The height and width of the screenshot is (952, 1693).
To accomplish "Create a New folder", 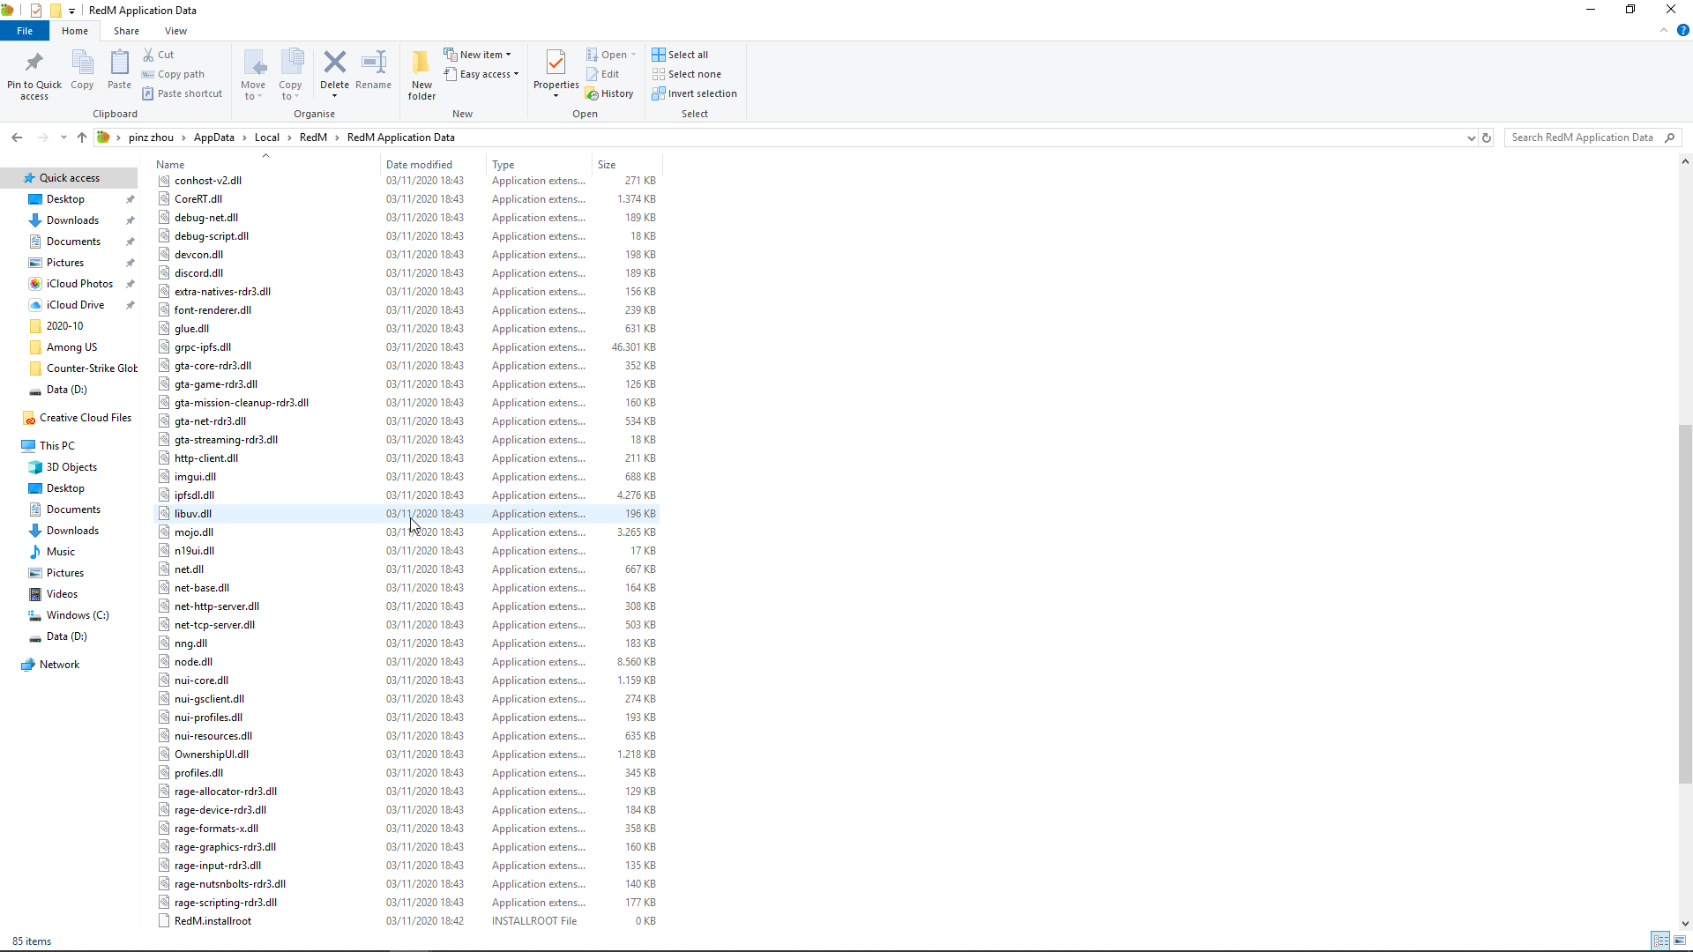I will 421,74.
